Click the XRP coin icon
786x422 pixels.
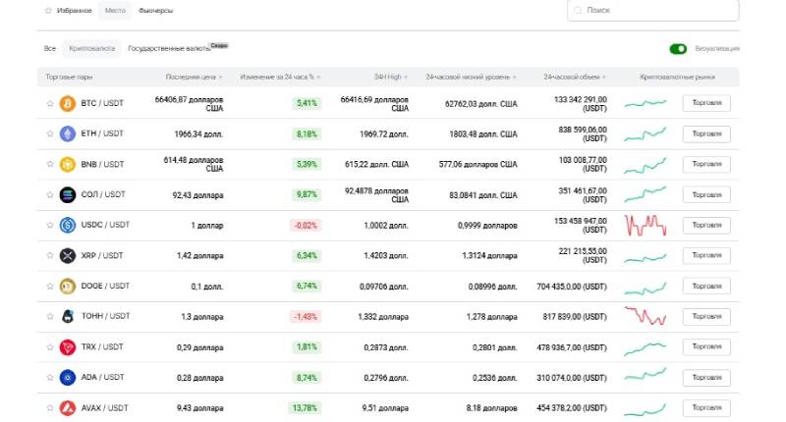pos(68,255)
